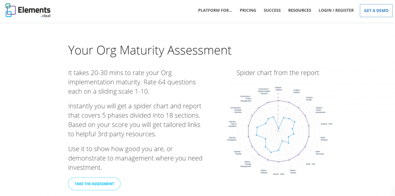Click the Spider chart from the report caption
This screenshot has width=395, height=196.
278,73
